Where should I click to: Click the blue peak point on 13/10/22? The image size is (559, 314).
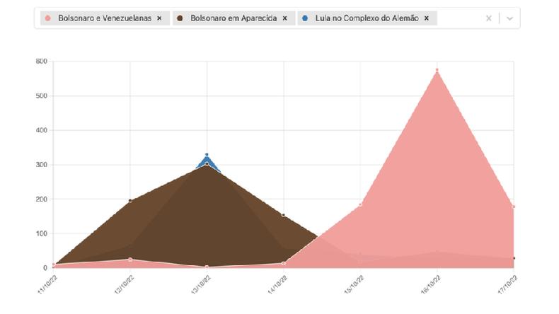(207, 155)
